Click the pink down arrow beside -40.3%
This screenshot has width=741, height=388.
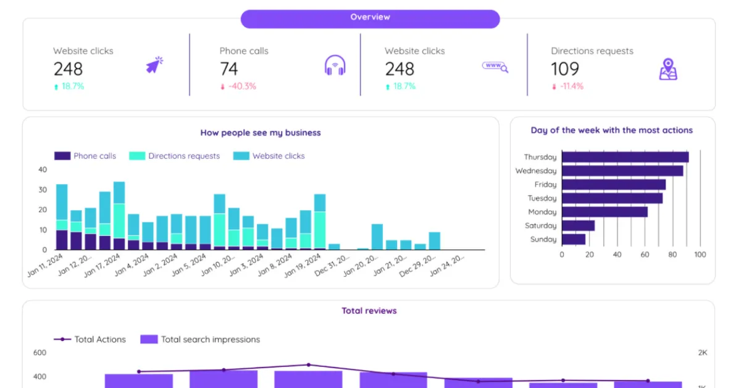(222, 86)
